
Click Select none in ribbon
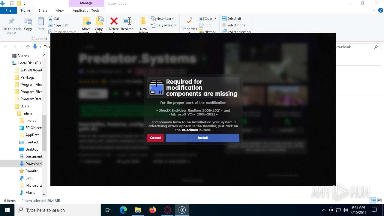pyautogui.click(x=233, y=25)
